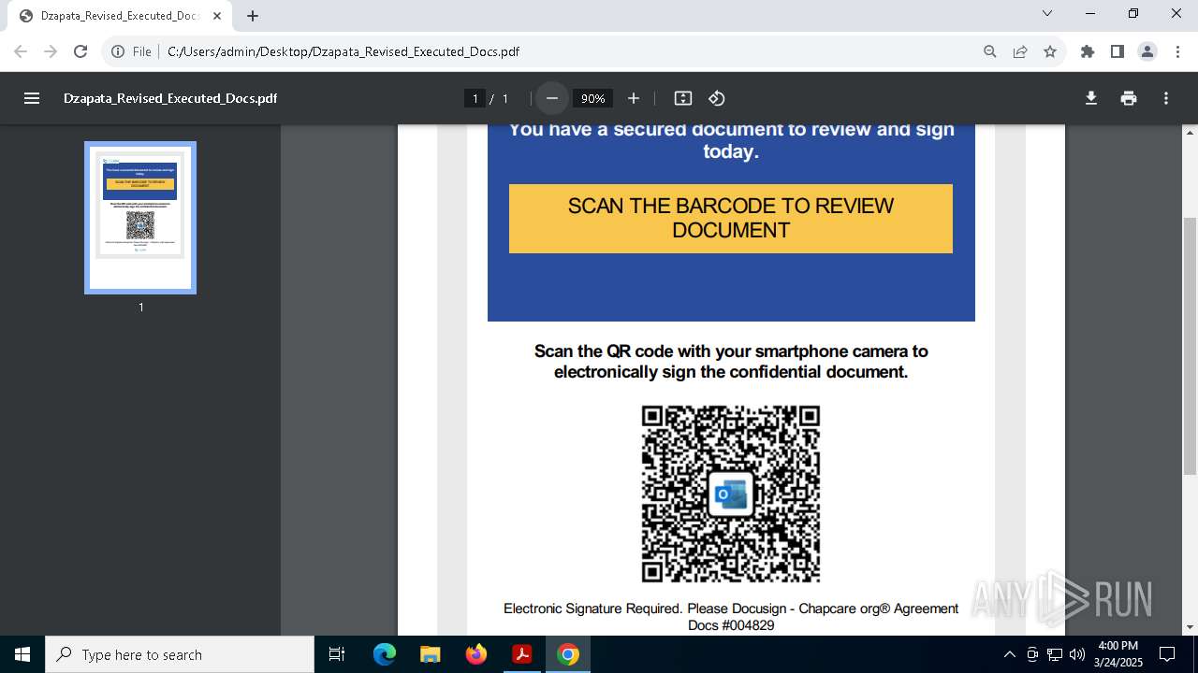
Task: Open the tab search chevron
Action: [1047, 13]
